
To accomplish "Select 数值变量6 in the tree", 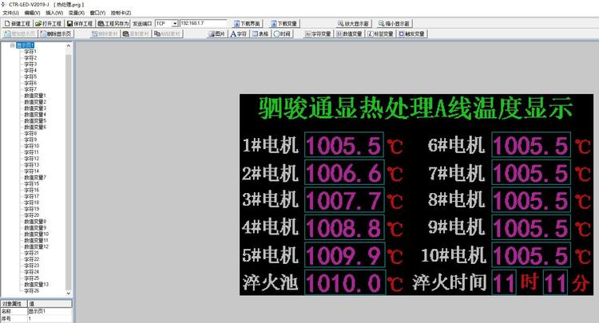I will pyautogui.click(x=35, y=127).
